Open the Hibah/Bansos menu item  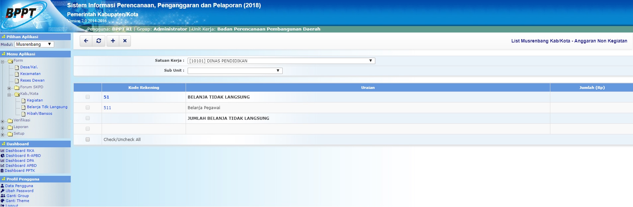(39, 113)
